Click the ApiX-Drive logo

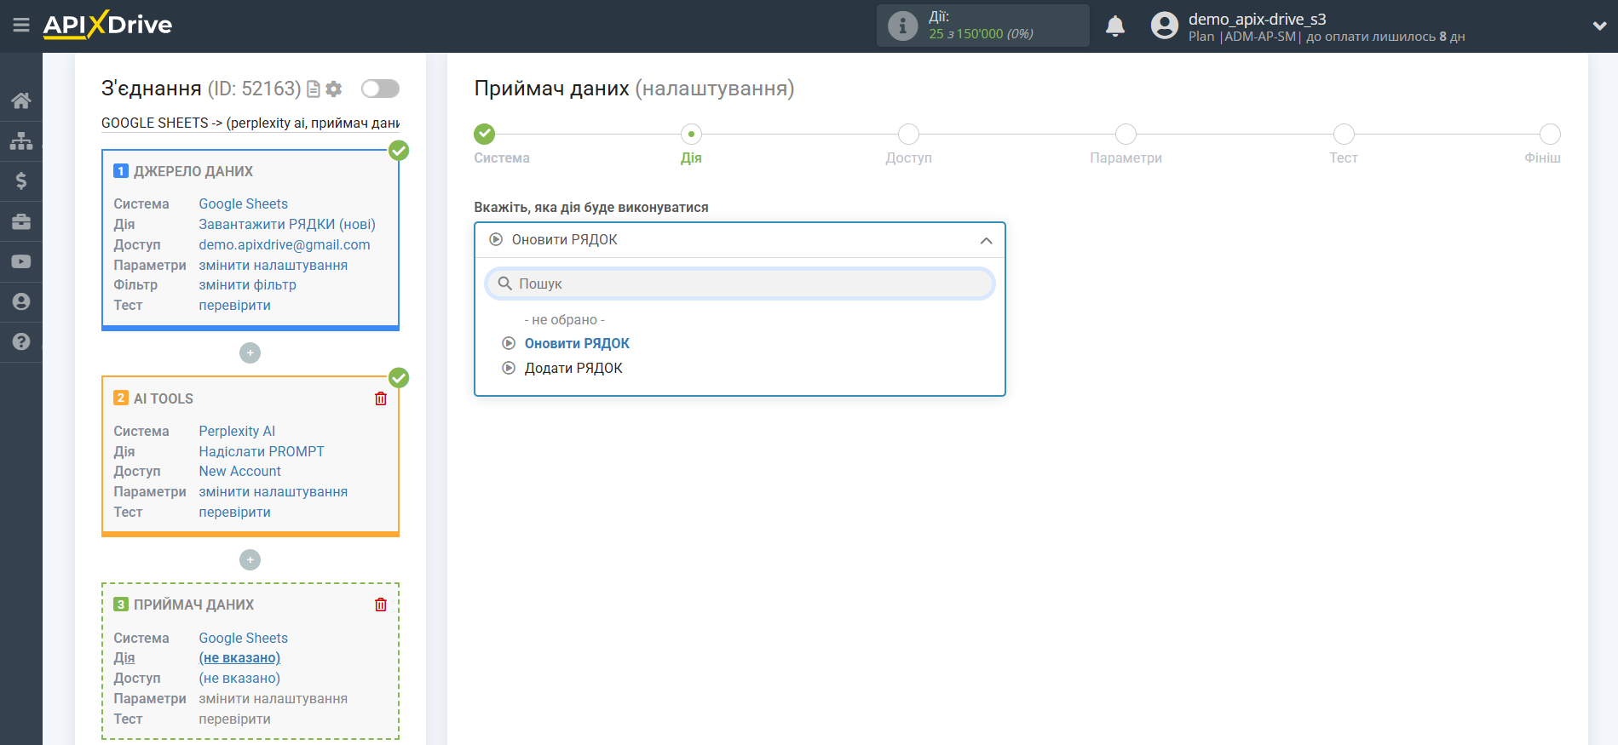(107, 25)
